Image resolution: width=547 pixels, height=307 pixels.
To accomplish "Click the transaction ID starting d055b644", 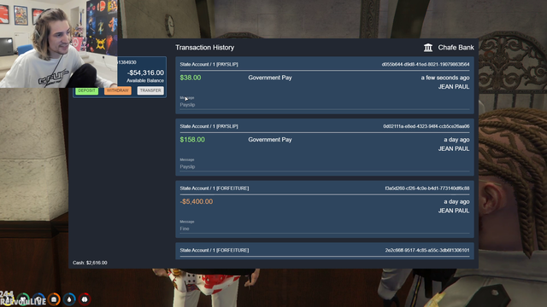I will pyautogui.click(x=426, y=65).
